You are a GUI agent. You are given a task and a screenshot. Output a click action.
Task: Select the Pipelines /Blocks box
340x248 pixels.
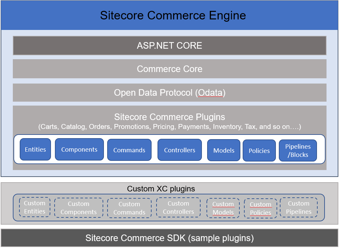tap(298, 151)
